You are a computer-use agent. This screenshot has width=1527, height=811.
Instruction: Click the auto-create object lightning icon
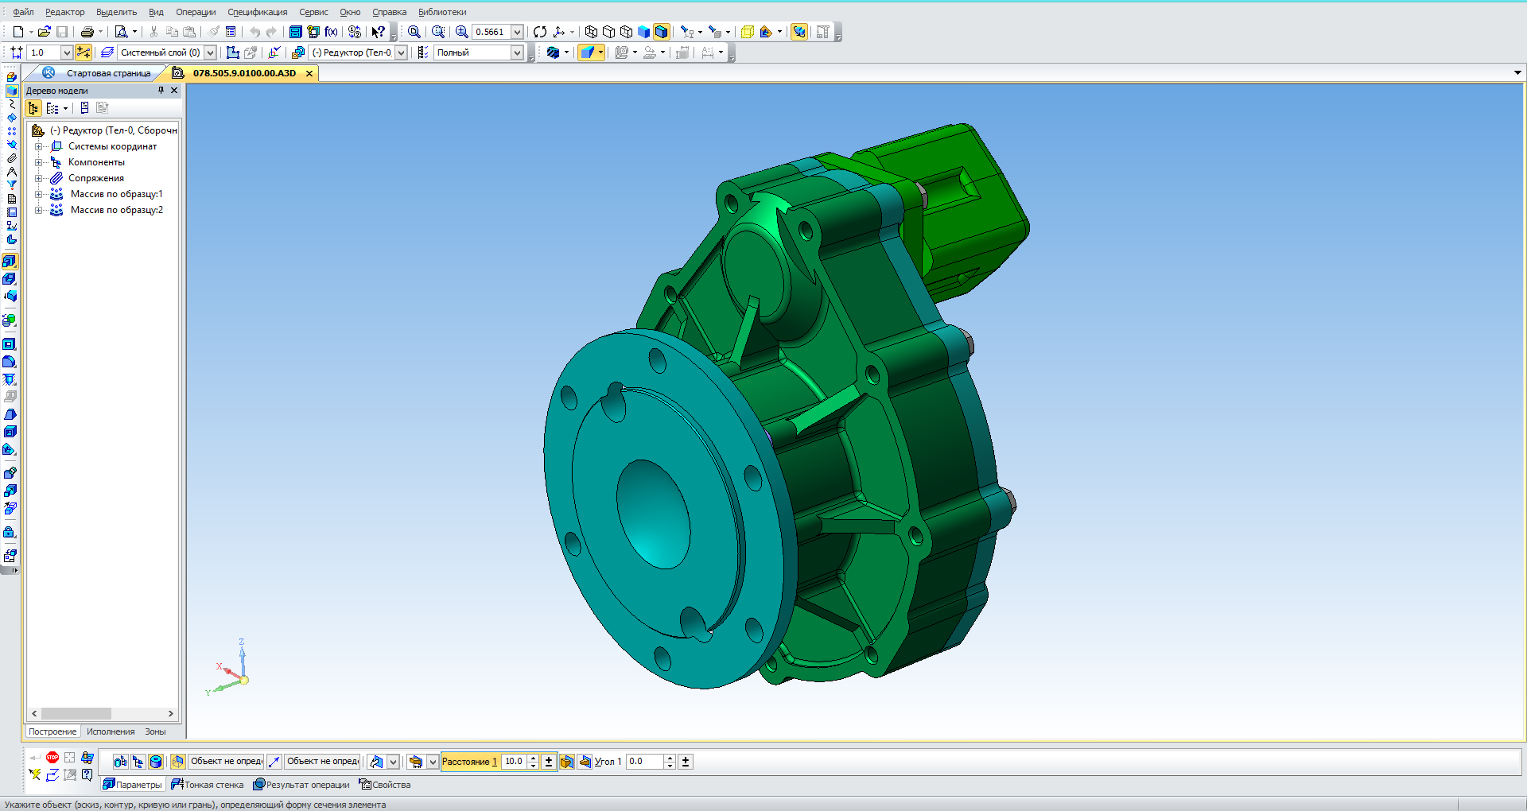tap(35, 774)
